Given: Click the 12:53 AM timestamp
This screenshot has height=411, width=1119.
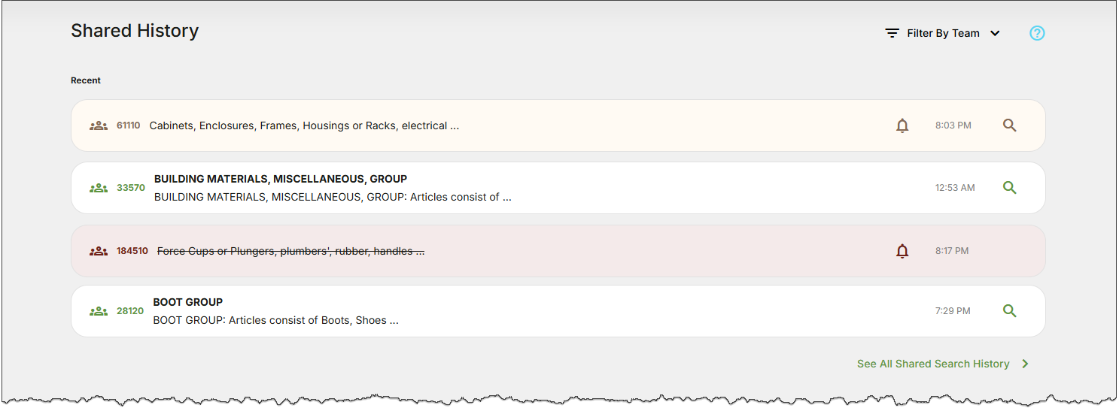Looking at the screenshot, I should click(x=955, y=188).
